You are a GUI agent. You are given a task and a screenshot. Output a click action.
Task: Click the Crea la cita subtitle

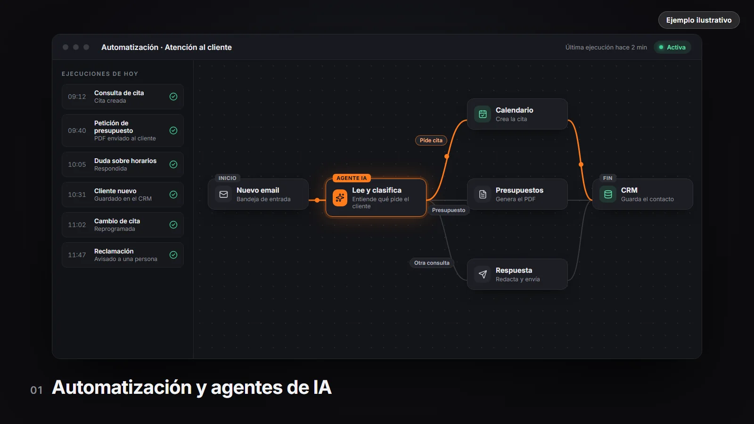[x=511, y=119]
